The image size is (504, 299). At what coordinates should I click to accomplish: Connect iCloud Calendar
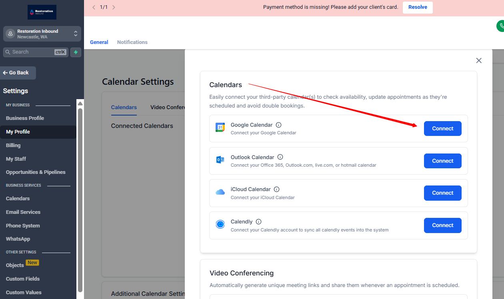tap(443, 193)
